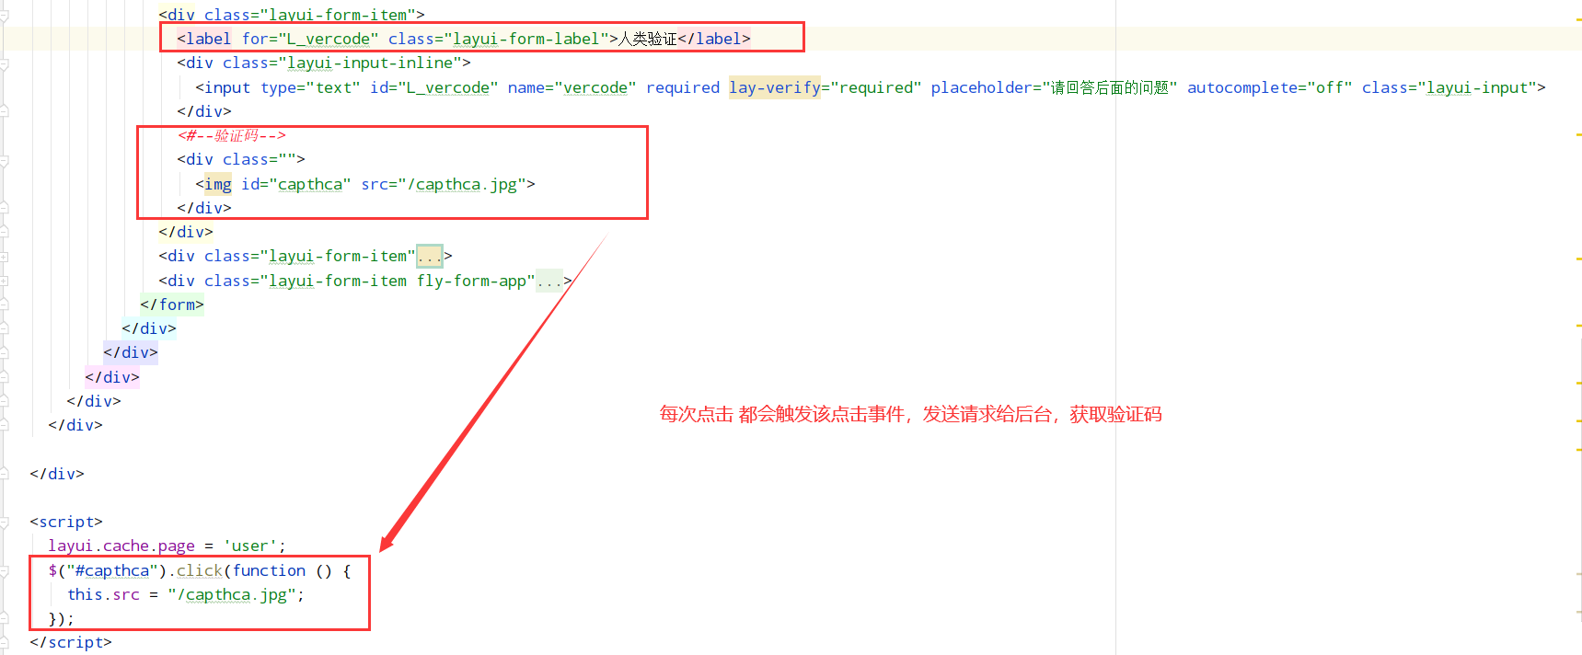Click the standalone required attribute on input
Viewport: 1582px width, 655px height.
pyautogui.click(x=683, y=87)
